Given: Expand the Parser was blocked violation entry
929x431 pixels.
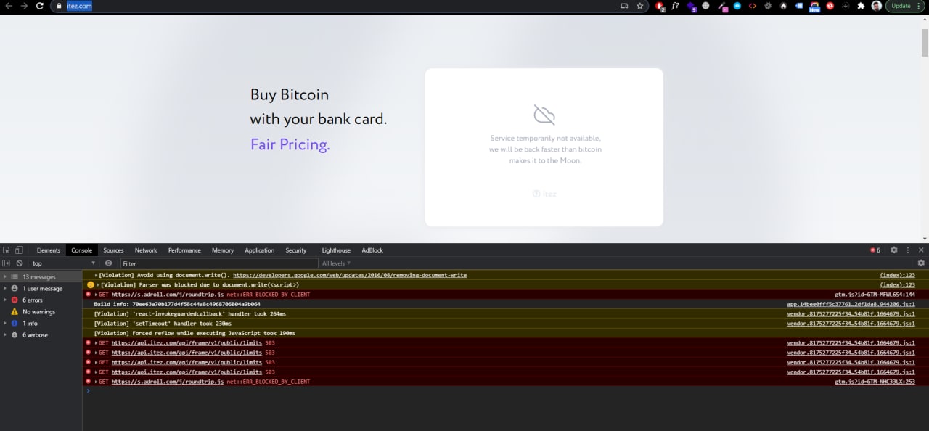Looking at the screenshot, I should click(x=97, y=285).
